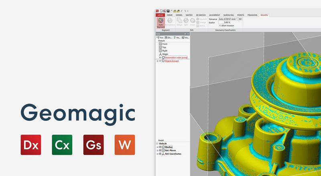Image resolution: width=321 pixels, height=176 pixels.
Task: Click the dark red Gs product logo
Action: coord(93,145)
